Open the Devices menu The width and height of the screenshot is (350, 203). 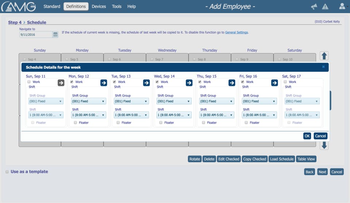tap(99, 7)
